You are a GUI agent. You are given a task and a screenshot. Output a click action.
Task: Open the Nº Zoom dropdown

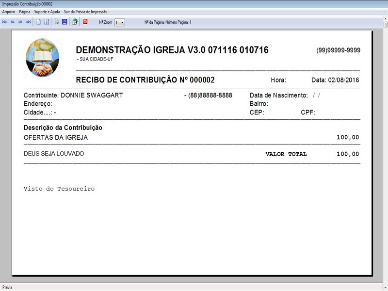pyautogui.click(x=119, y=22)
